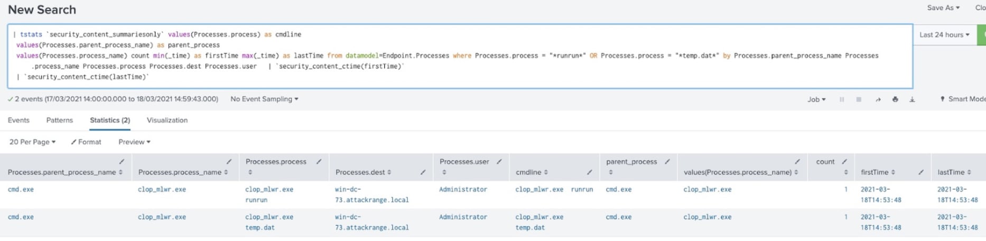
Task: Select the Statistics (2) tab
Action: click(x=110, y=120)
